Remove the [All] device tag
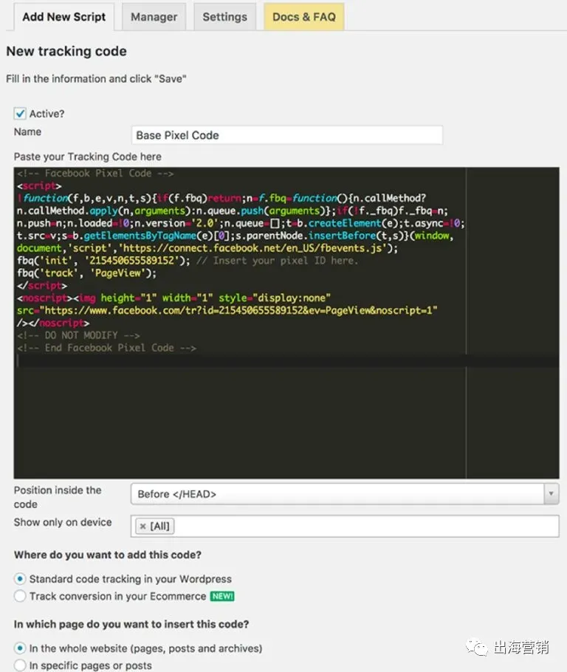The image size is (567, 672). [142, 526]
